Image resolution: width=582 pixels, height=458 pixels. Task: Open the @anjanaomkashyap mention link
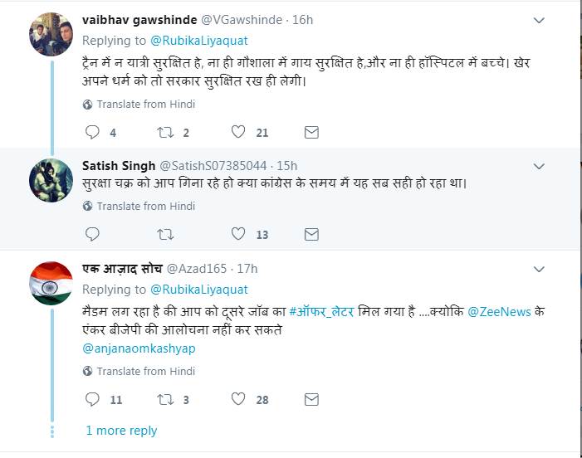139,348
